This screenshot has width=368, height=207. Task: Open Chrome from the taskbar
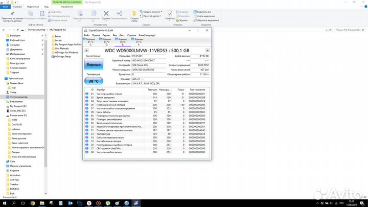click(33, 203)
